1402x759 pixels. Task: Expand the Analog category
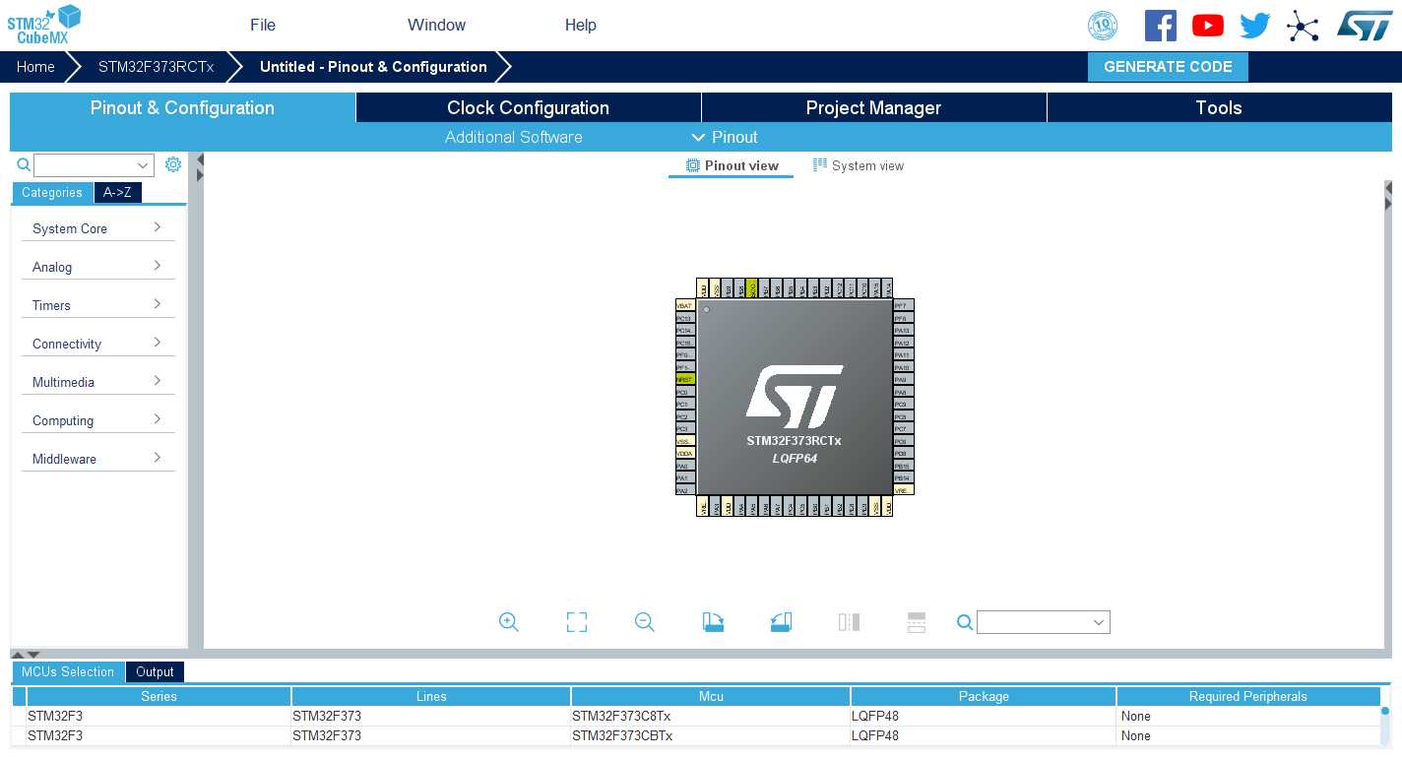click(x=98, y=266)
